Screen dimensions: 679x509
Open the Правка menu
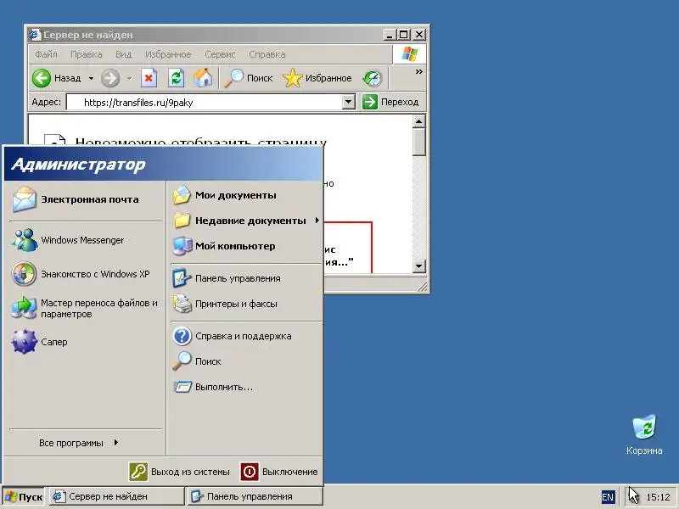tap(87, 54)
